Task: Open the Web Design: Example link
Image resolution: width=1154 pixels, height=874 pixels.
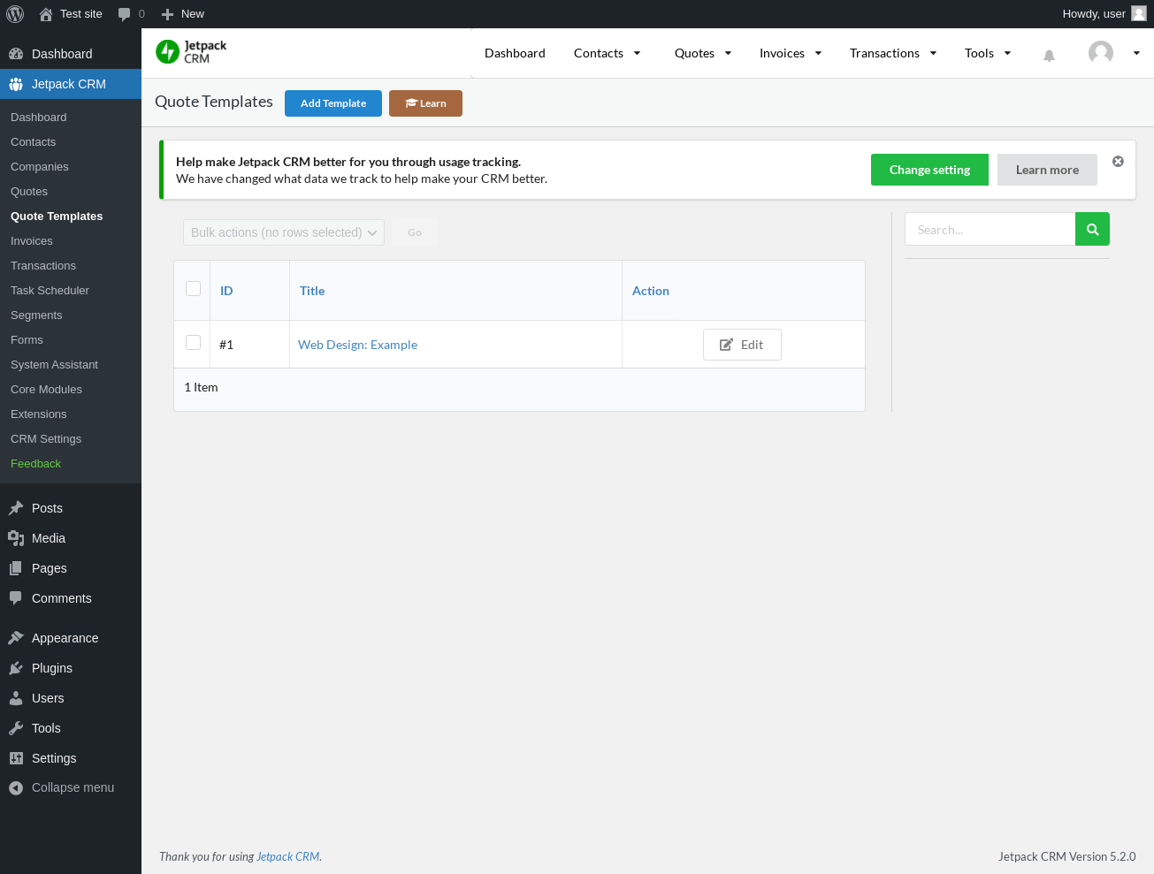Action: (x=357, y=345)
